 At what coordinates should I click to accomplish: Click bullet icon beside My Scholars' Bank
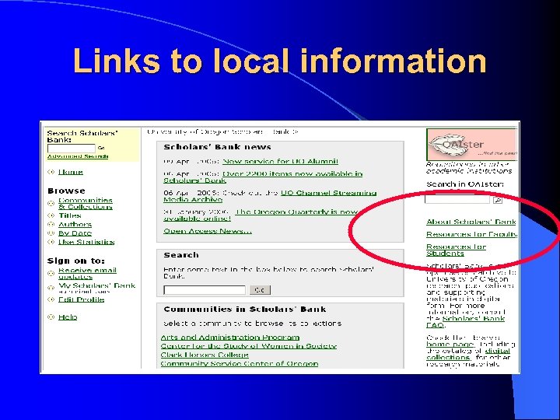[x=51, y=288]
